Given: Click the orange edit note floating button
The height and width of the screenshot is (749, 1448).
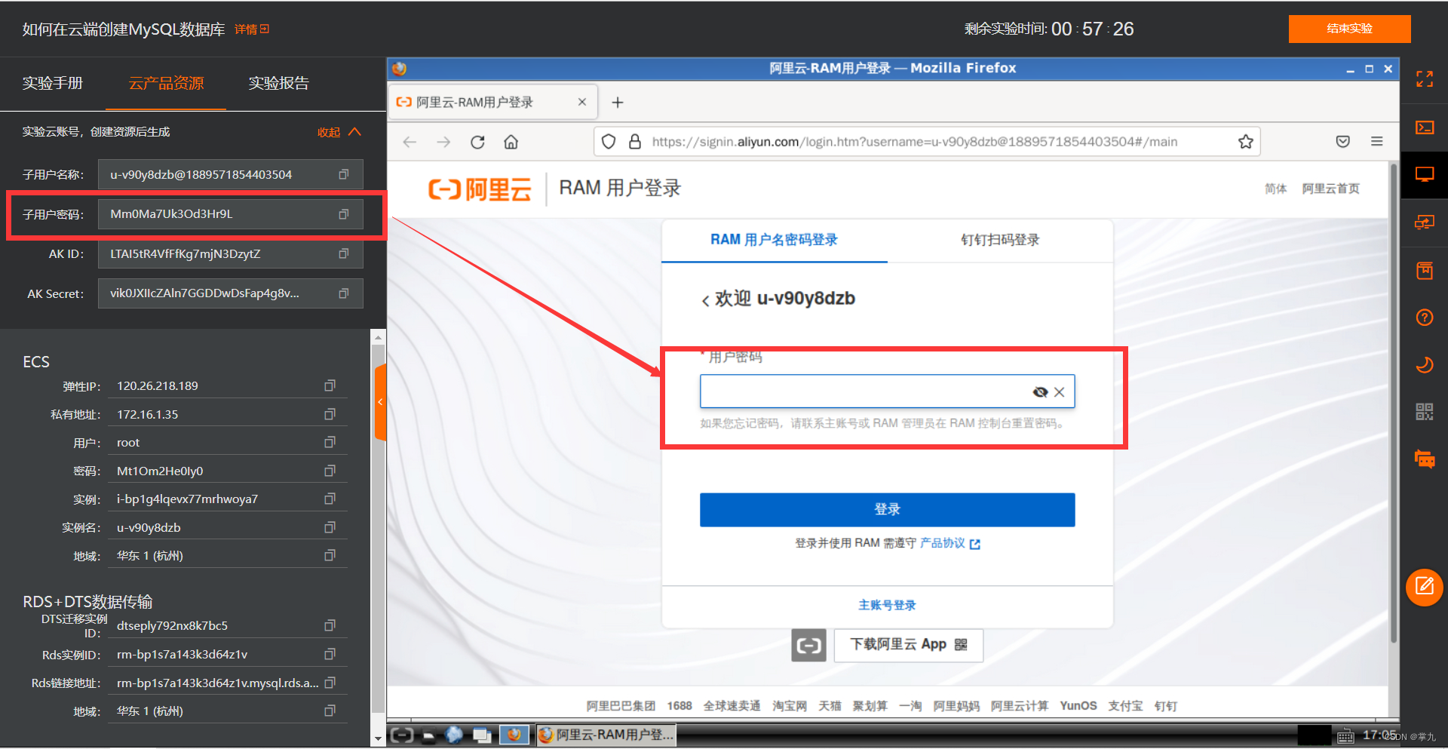Looking at the screenshot, I should [1424, 587].
